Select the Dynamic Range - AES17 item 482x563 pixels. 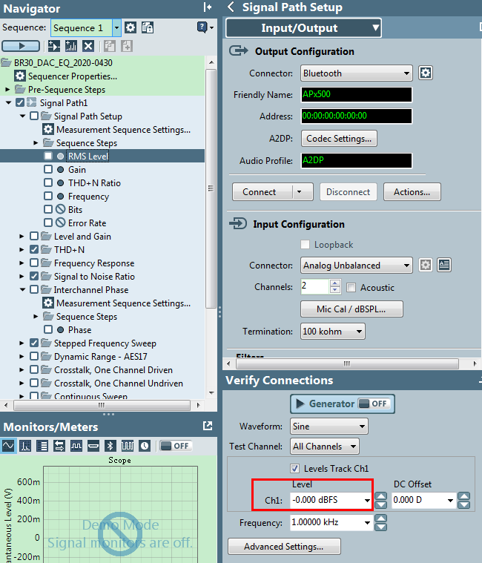coord(101,357)
